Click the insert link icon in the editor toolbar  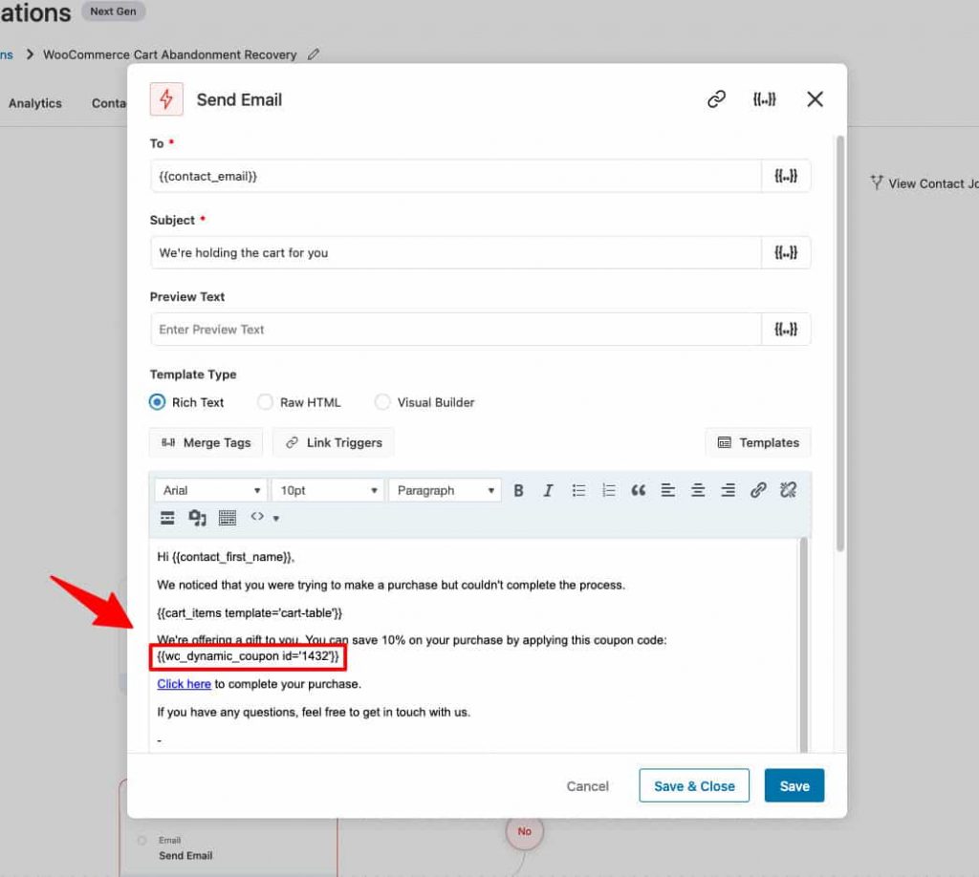click(x=758, y=490)
